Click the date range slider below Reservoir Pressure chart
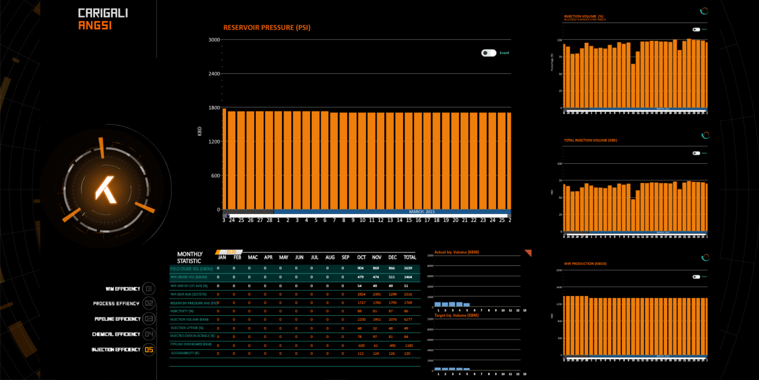 pos(366,216)
